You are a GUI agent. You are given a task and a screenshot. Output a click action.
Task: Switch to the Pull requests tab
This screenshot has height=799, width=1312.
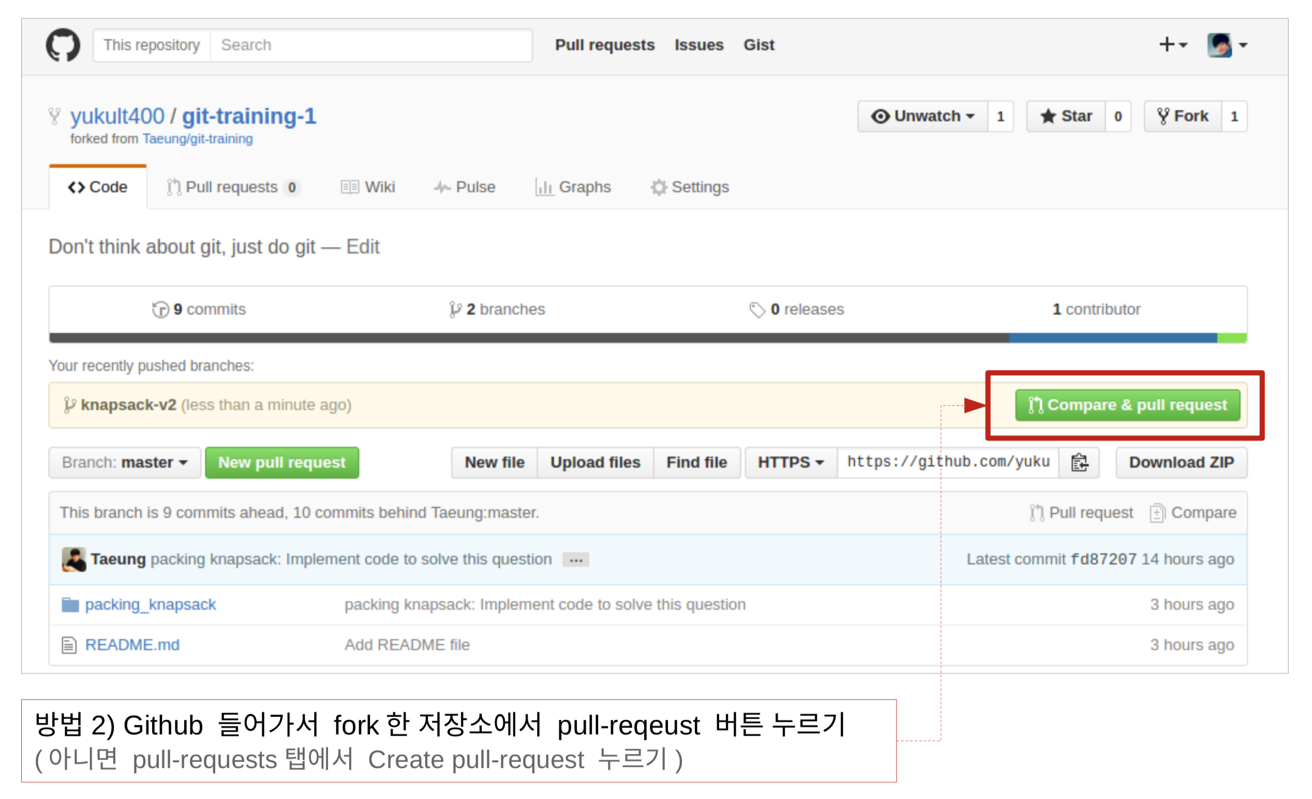232,187
